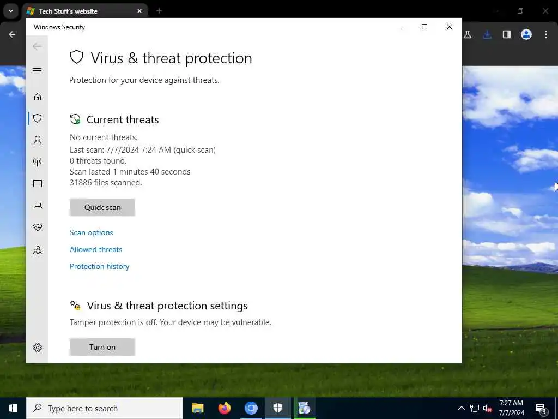Viewport: 558px width, 419px height.
Task: Open Account protection person icon
Action: coord(38,140)
